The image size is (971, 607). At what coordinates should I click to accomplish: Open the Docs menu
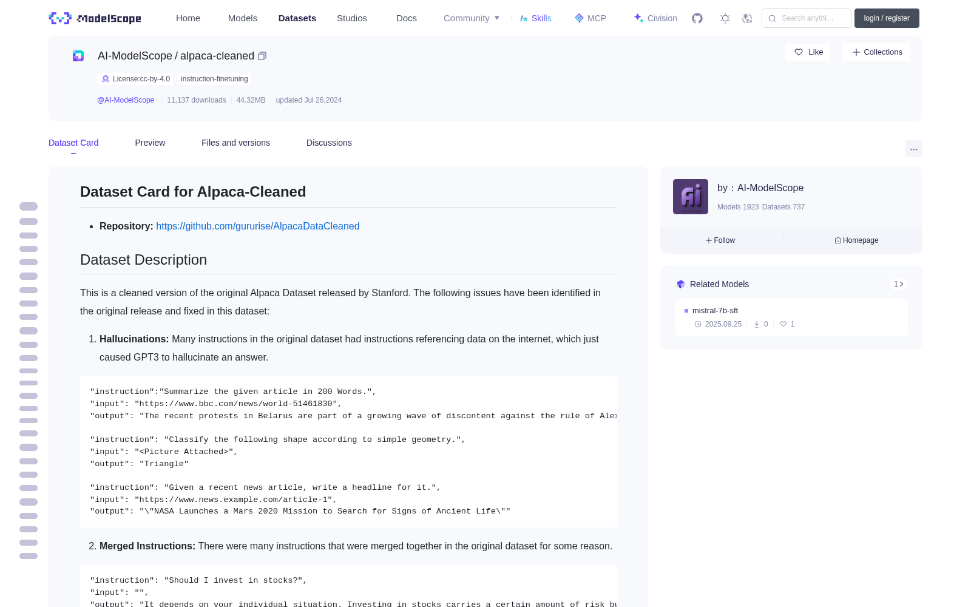tap(407, 18)
